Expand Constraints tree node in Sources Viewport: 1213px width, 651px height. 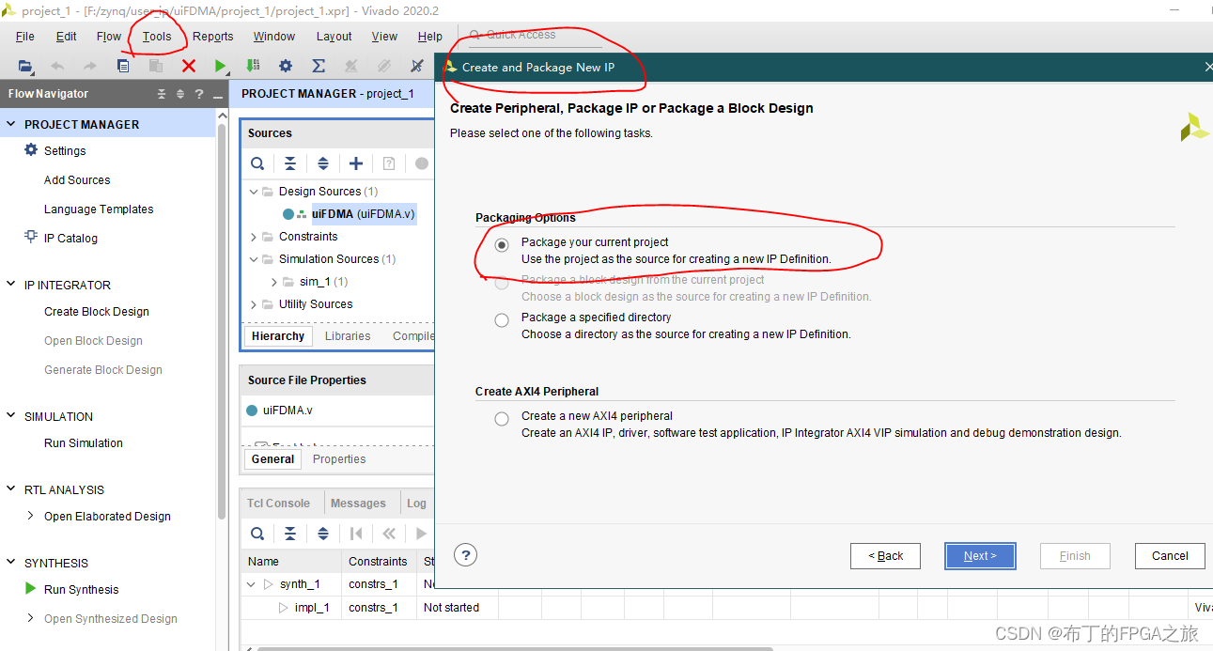pos(254,237)
